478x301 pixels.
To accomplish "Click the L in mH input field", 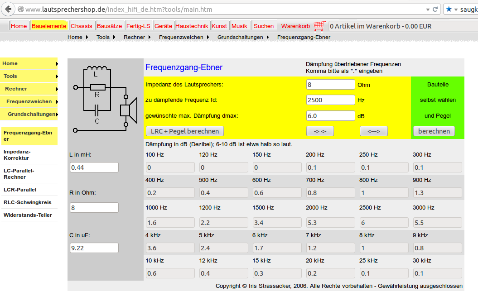I will 94,167.
